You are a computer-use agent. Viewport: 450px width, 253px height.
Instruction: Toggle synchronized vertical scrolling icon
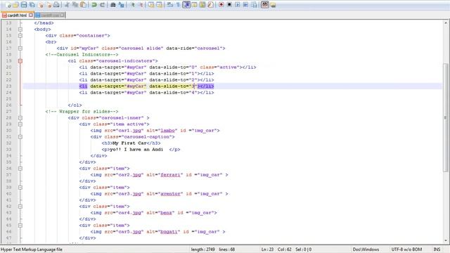coord(151,5)
